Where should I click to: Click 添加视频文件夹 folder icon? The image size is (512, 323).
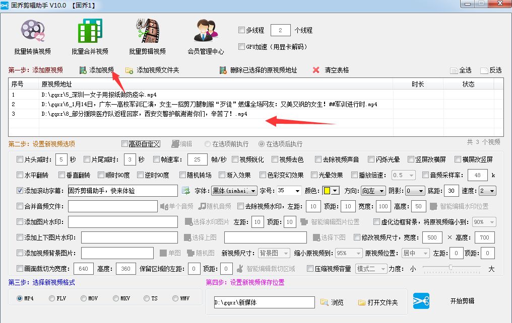click(x=130, y=70)
